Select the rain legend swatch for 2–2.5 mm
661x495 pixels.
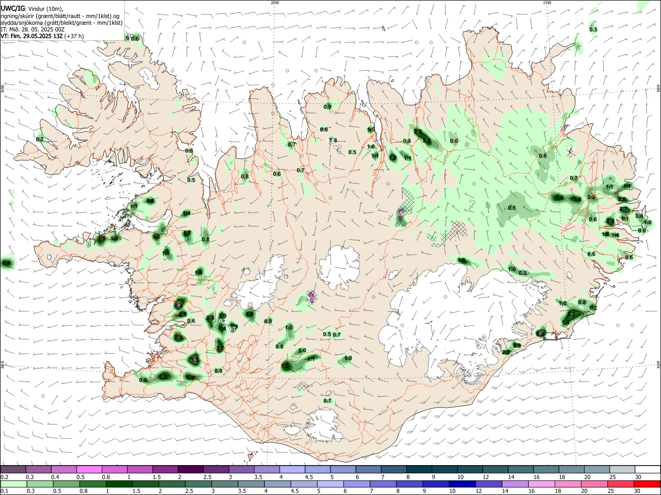pos(172,484)
